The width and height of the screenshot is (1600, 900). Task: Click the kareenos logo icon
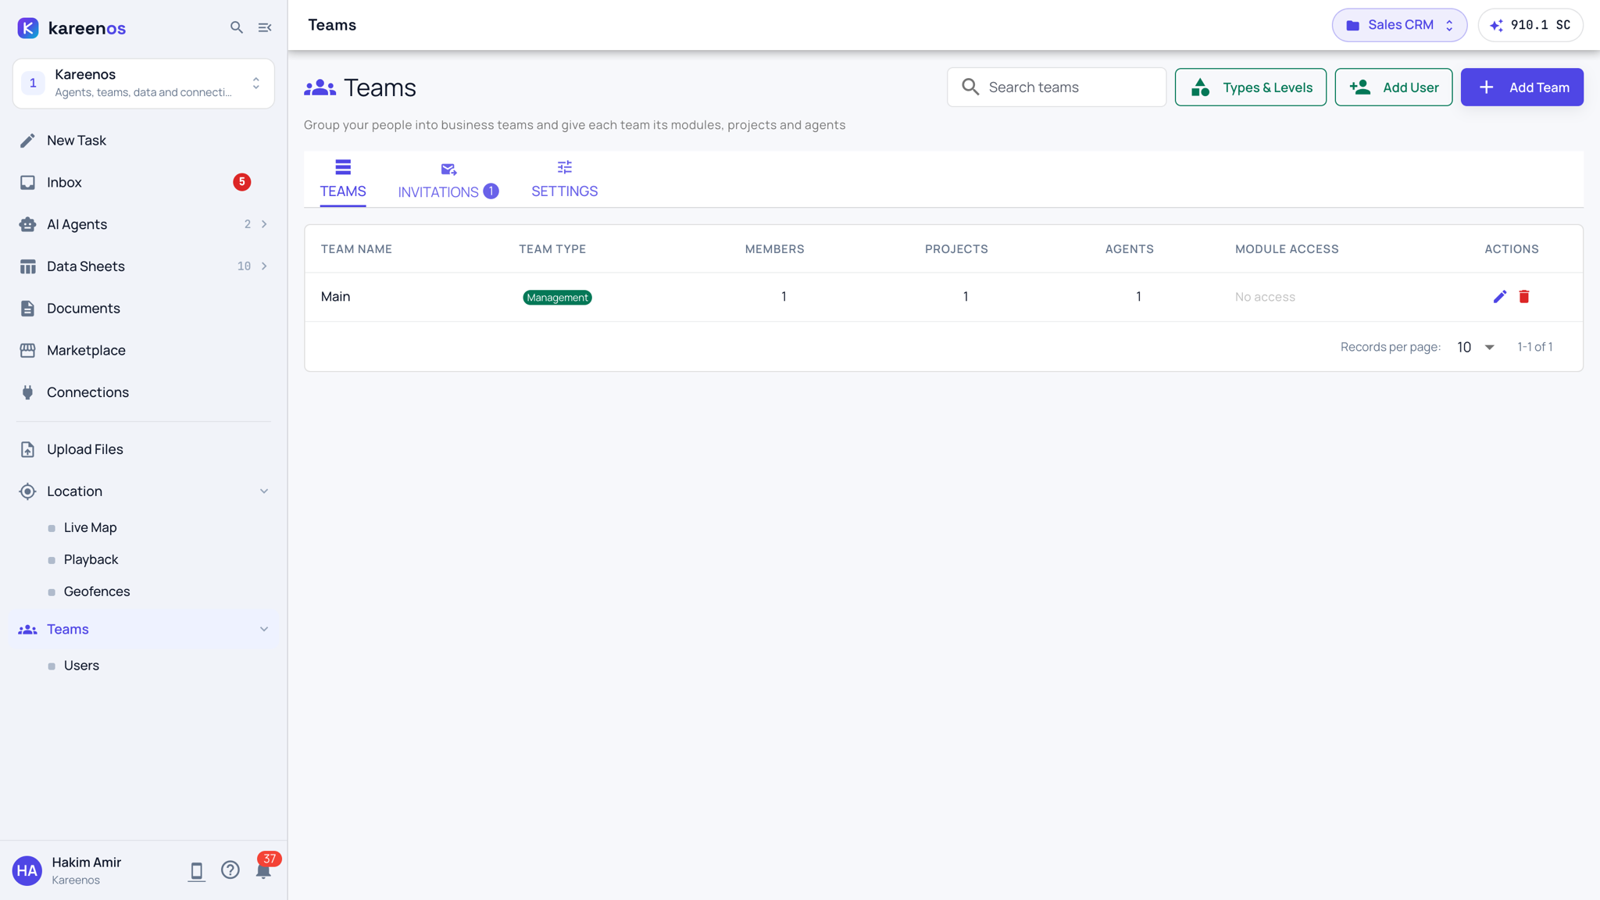click(28, 28)
